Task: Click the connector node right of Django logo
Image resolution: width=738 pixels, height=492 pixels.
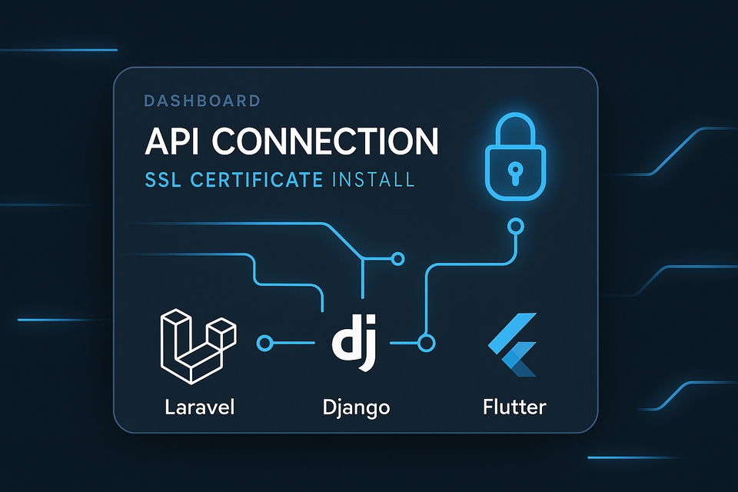Action: (427, 343)
